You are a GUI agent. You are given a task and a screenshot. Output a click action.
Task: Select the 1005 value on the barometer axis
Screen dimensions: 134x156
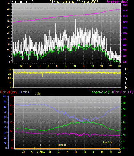125,28
